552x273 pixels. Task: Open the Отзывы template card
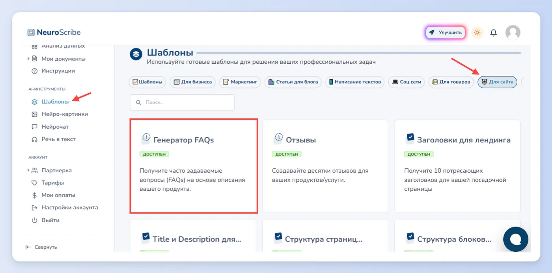pyautogui.click(x=325, y=166)
